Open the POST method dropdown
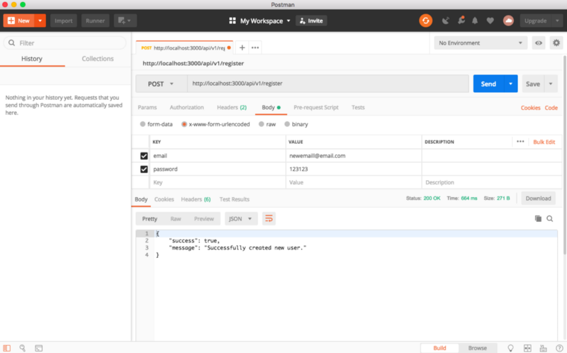 click(x=162, y=84)
